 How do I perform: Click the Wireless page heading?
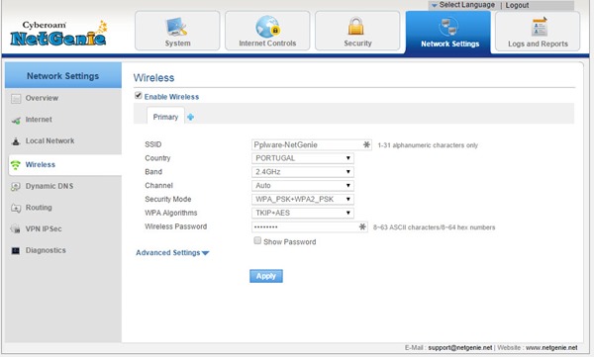pyautogui.click(x=153, y=77)
